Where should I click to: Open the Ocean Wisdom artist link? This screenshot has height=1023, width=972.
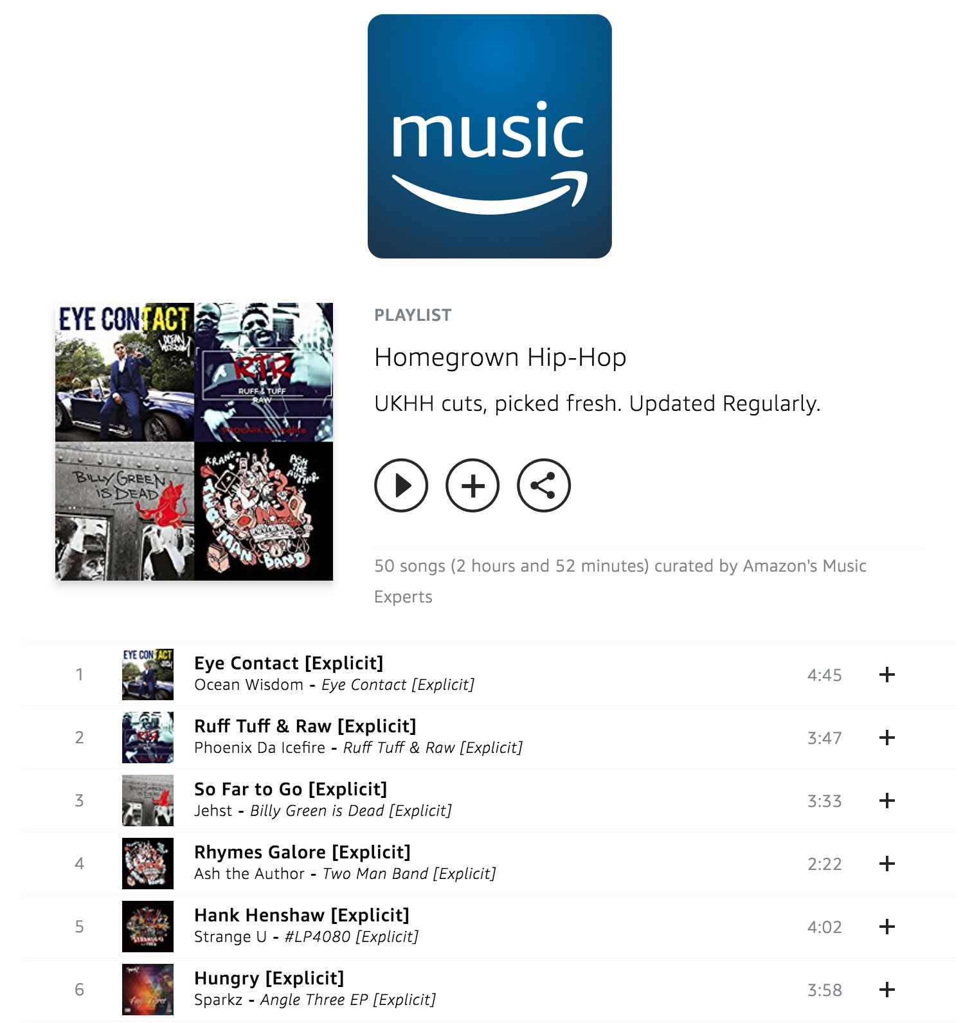[x=249, y=685]
